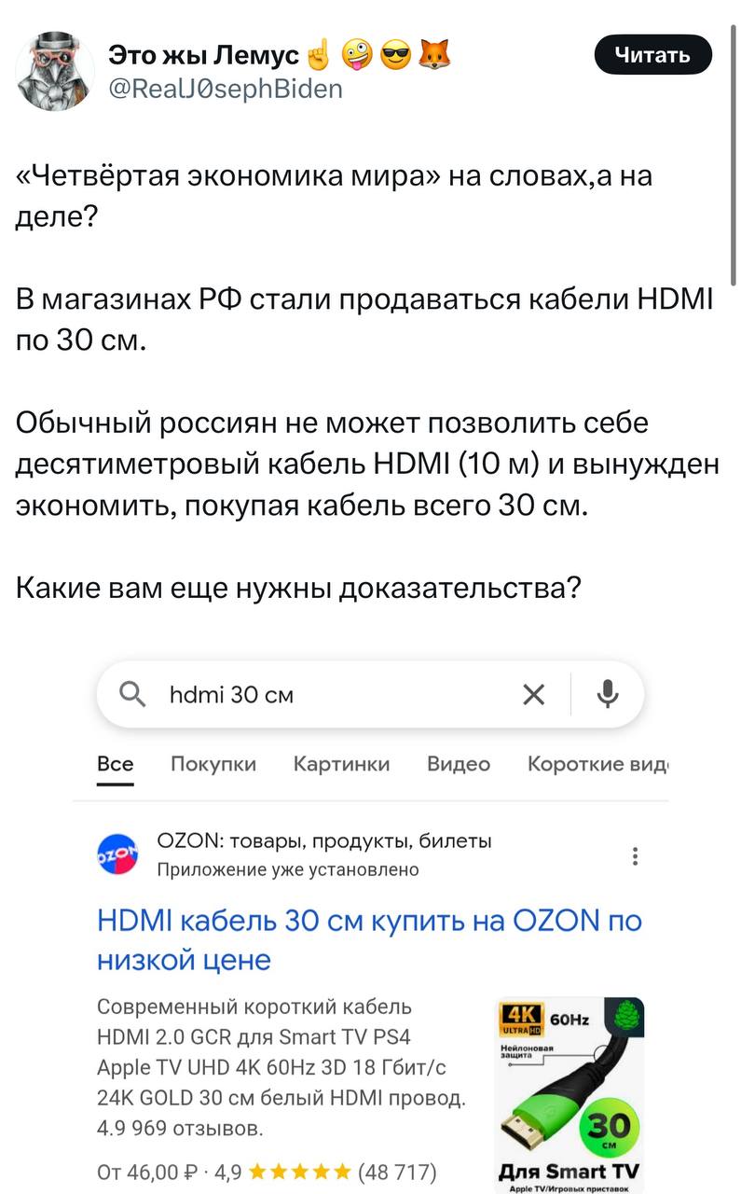Switch to the Картинки tab

(x=341, y=764)
